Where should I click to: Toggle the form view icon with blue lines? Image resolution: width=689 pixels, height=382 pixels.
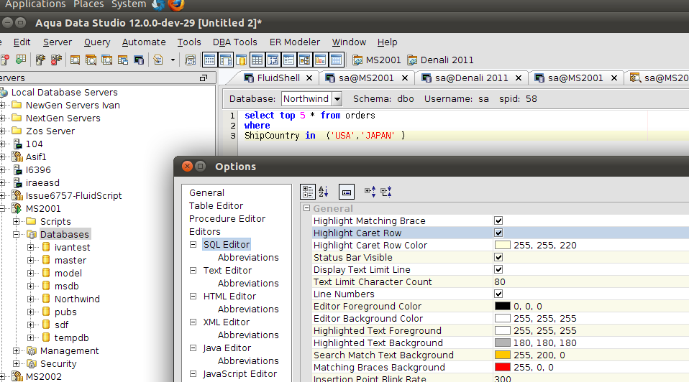[x=288, y=60]
